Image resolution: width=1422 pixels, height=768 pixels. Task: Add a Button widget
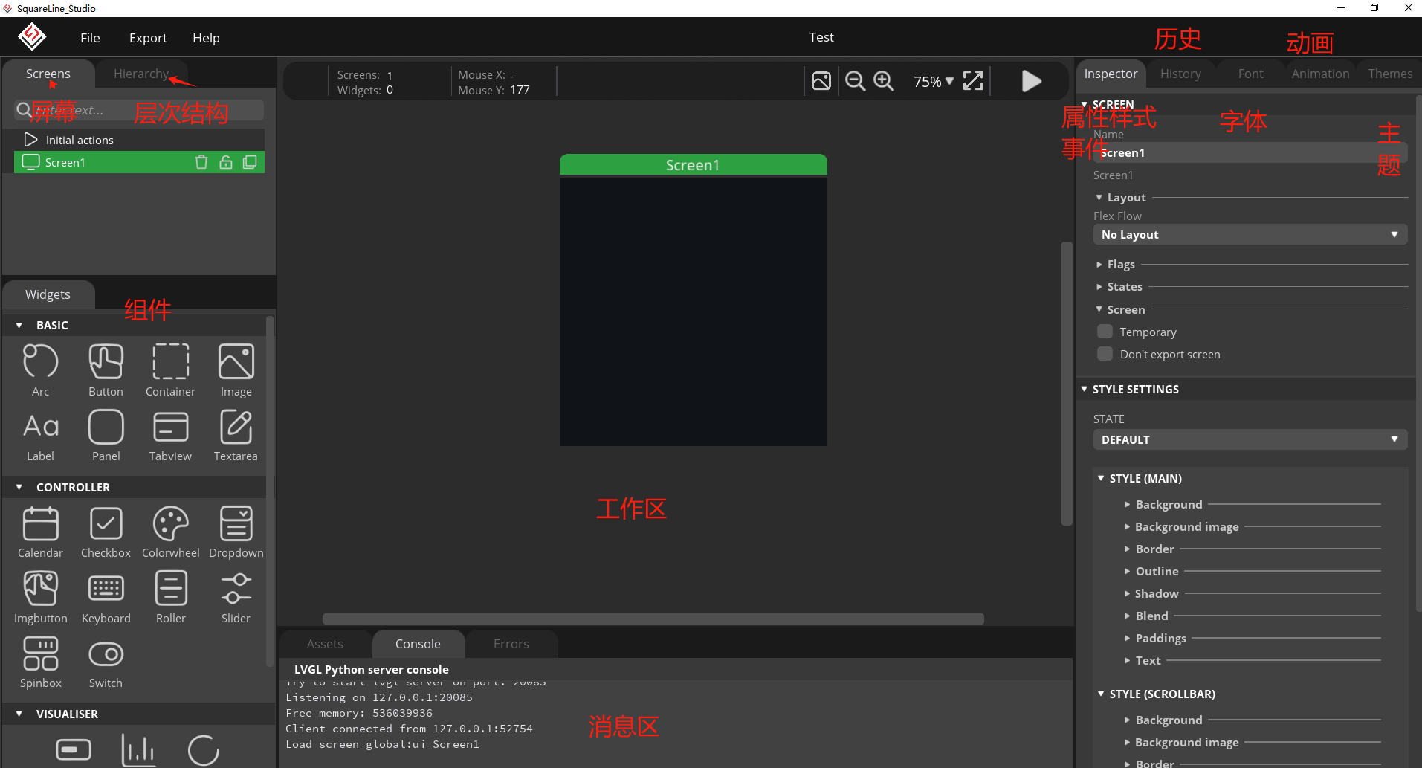click(106, 370)
